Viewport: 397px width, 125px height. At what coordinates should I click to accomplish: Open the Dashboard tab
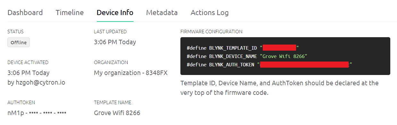pos(25,13)
